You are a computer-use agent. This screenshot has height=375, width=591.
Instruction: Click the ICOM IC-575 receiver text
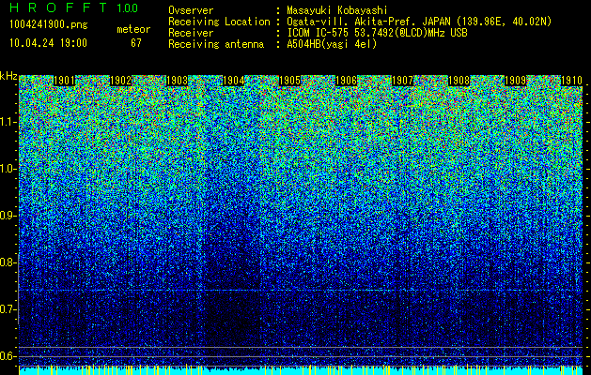pos(377,33)
